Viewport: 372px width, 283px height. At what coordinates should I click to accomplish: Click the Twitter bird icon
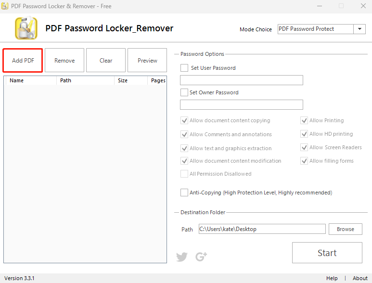coord(182,257)
